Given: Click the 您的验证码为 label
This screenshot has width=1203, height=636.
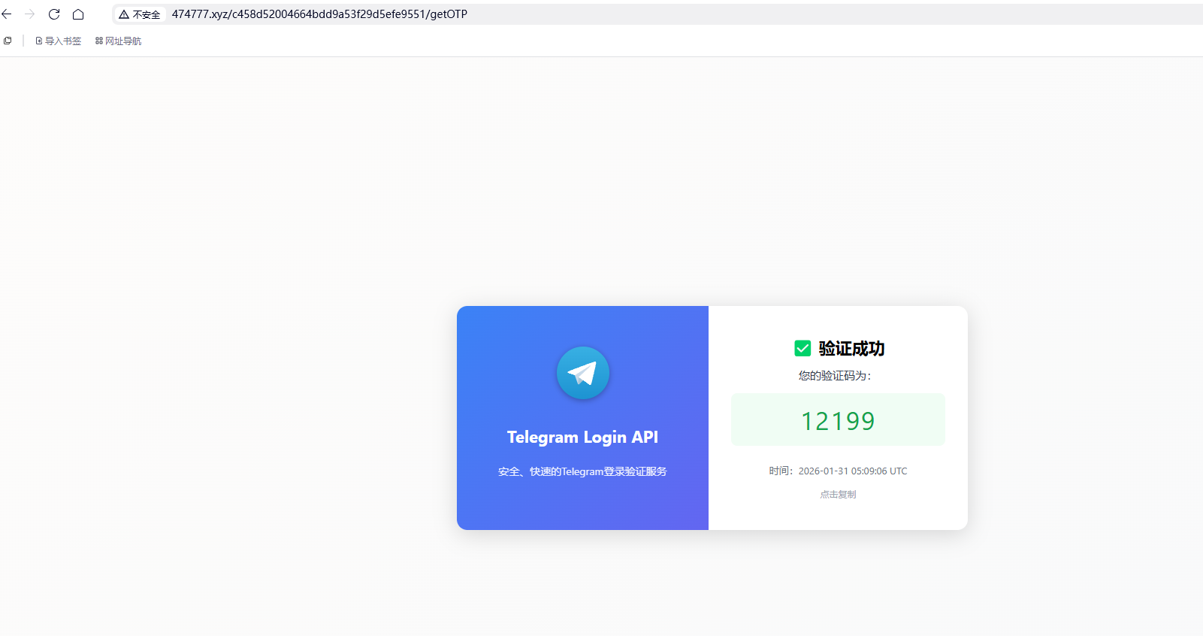Looking at the screenshot, I should [835, 376].
